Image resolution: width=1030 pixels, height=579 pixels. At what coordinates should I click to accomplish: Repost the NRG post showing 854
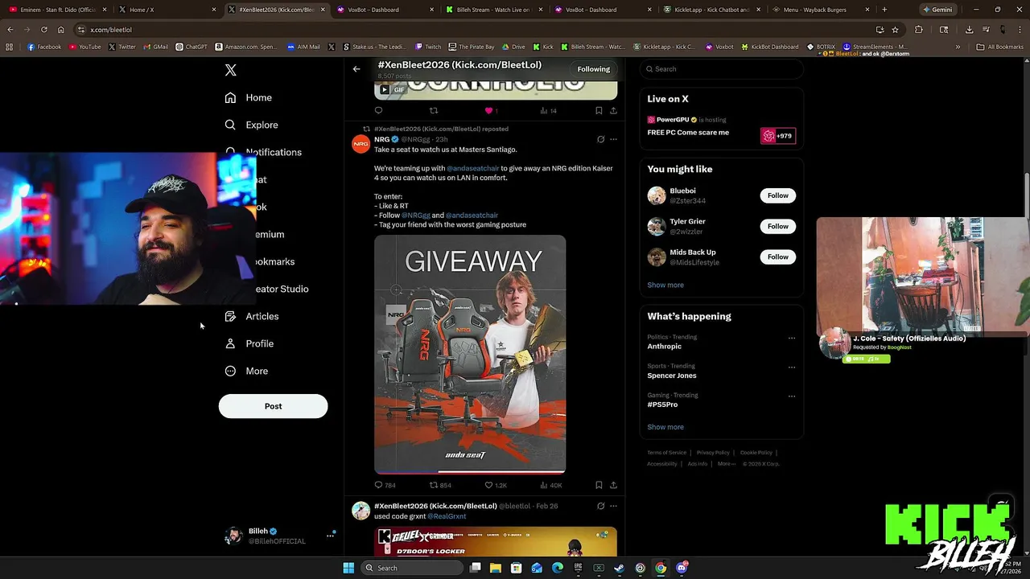coord(440,486)
